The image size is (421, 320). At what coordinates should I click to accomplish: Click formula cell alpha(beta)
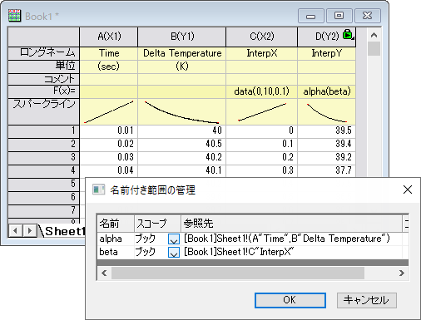pos(327,91)
